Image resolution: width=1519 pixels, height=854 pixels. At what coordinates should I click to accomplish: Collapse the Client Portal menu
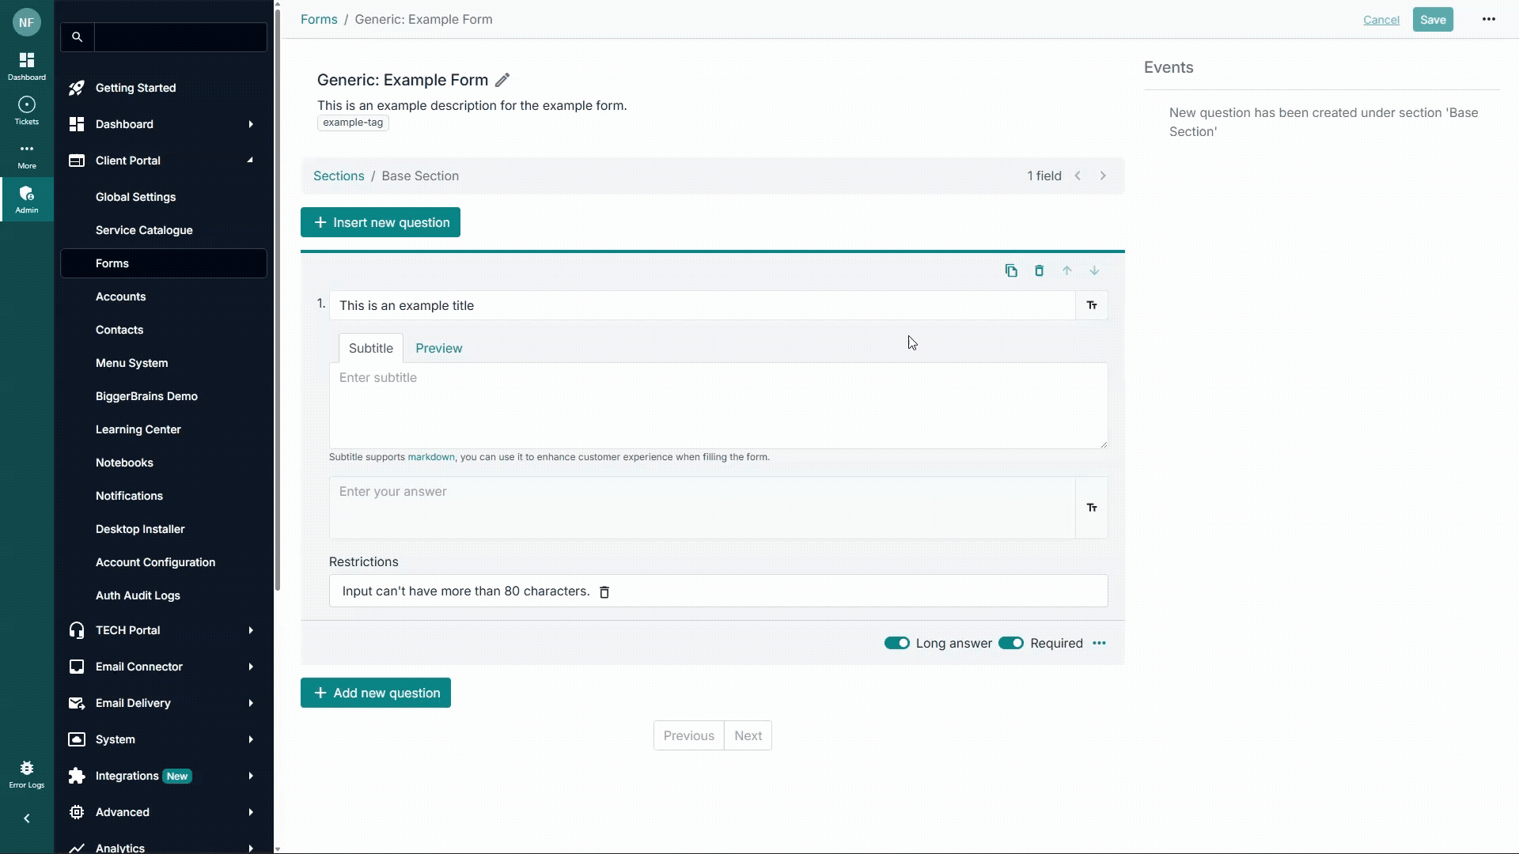[250, 161]
